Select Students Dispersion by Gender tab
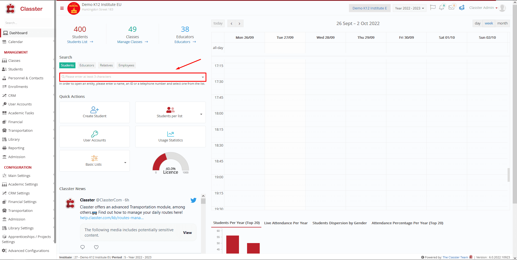This screenshot has height=260, width=517. [339, 223]
